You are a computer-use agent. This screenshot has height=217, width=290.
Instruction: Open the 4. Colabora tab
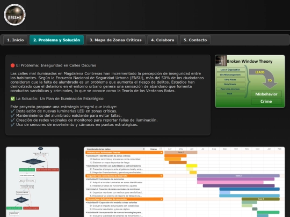point(162,40)
